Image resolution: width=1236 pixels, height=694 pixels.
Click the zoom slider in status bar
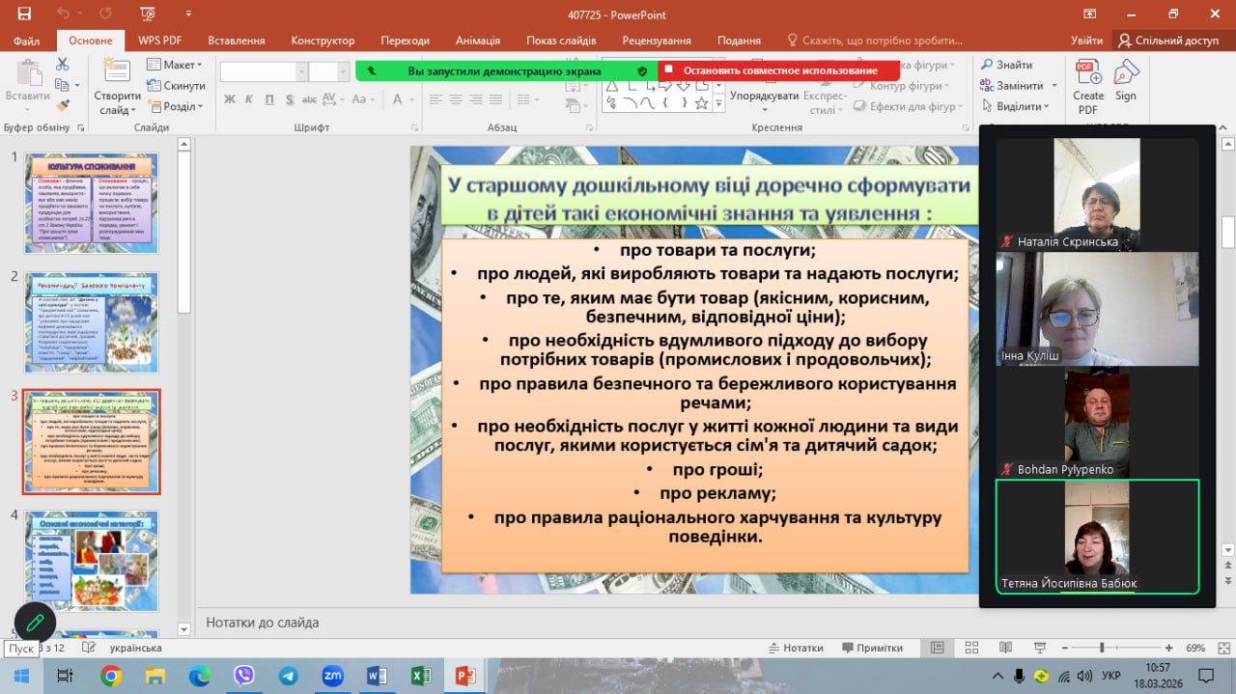coord(1102,648)
